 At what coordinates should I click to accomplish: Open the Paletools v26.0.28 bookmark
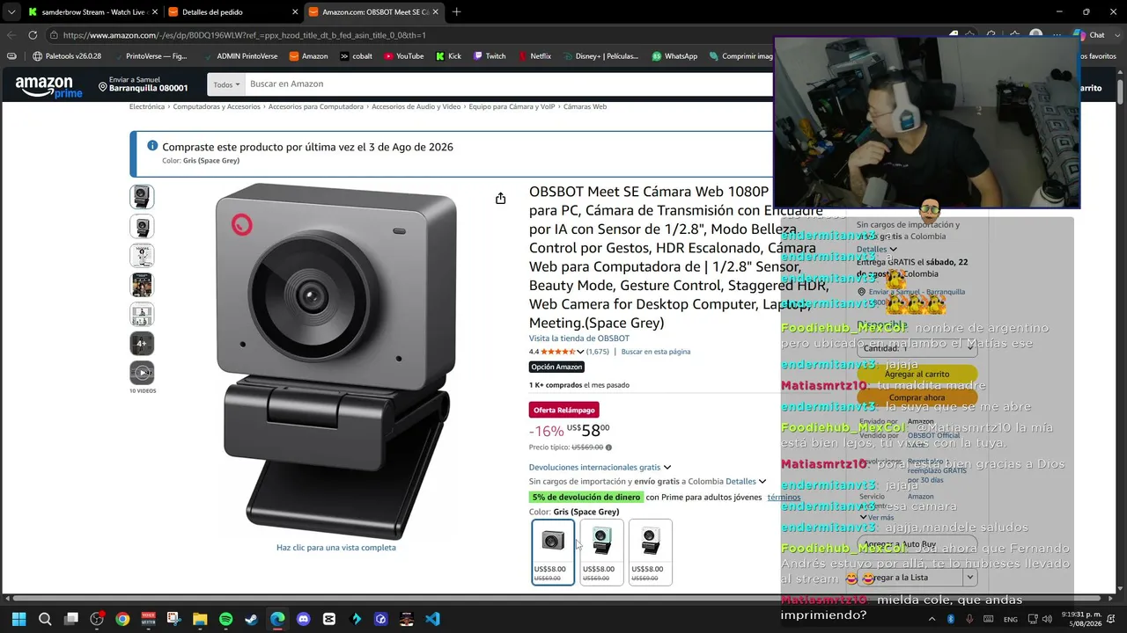[x=67, y=56]
